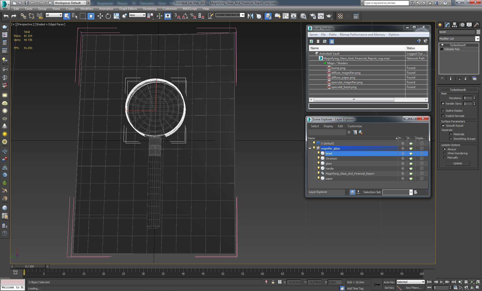The height and width of the screenshot is (291, 482).
Task: Click the Mirror tool icon
Action: [x=250, y=16]
